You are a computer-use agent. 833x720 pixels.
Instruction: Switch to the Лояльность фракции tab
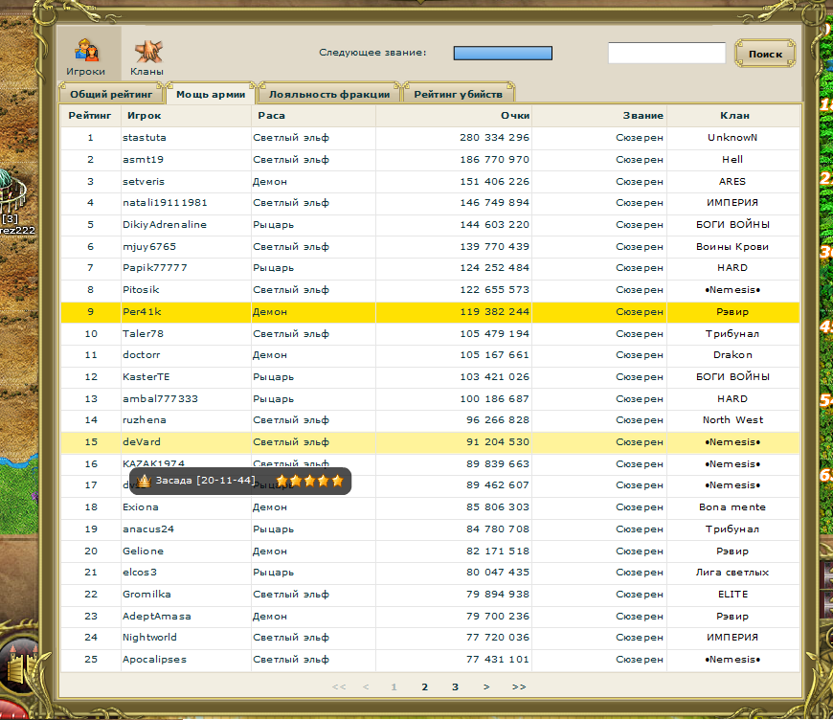329,95
